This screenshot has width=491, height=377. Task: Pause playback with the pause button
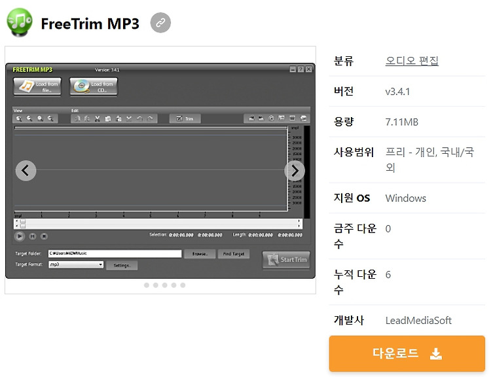pyautogui.click(x=33, y=236)
